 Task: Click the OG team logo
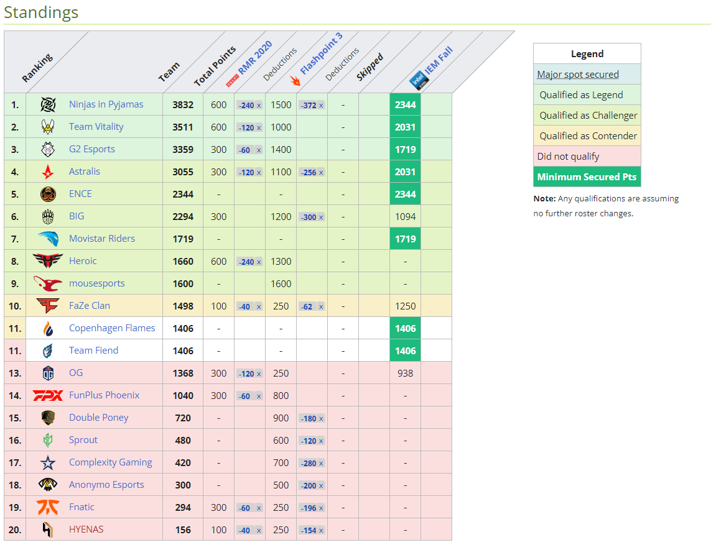pos(48,373)
